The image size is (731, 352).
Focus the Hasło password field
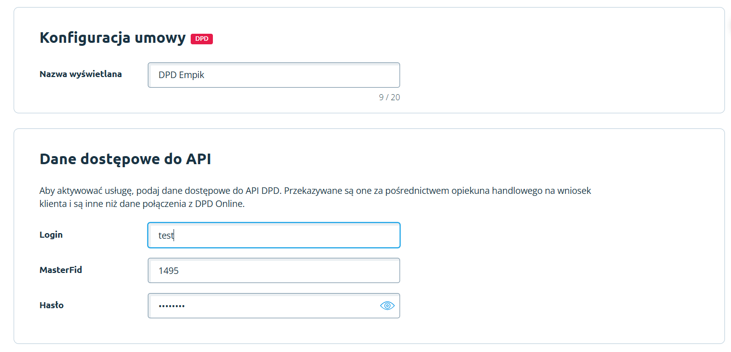coord(262,306)
